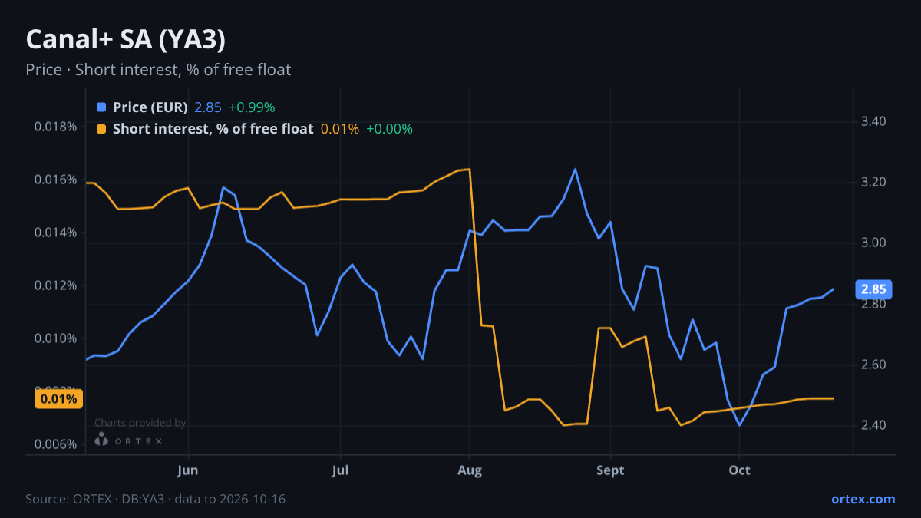Click the +0.99% price change value

click(252, 107)
